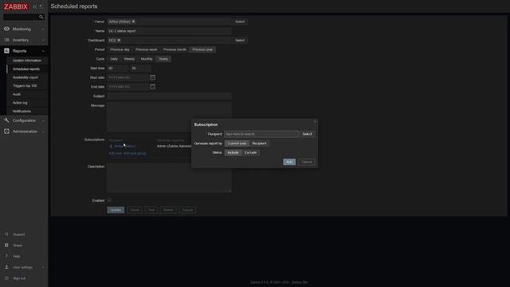Set cycle to Monthly

[x=147, y=59]
